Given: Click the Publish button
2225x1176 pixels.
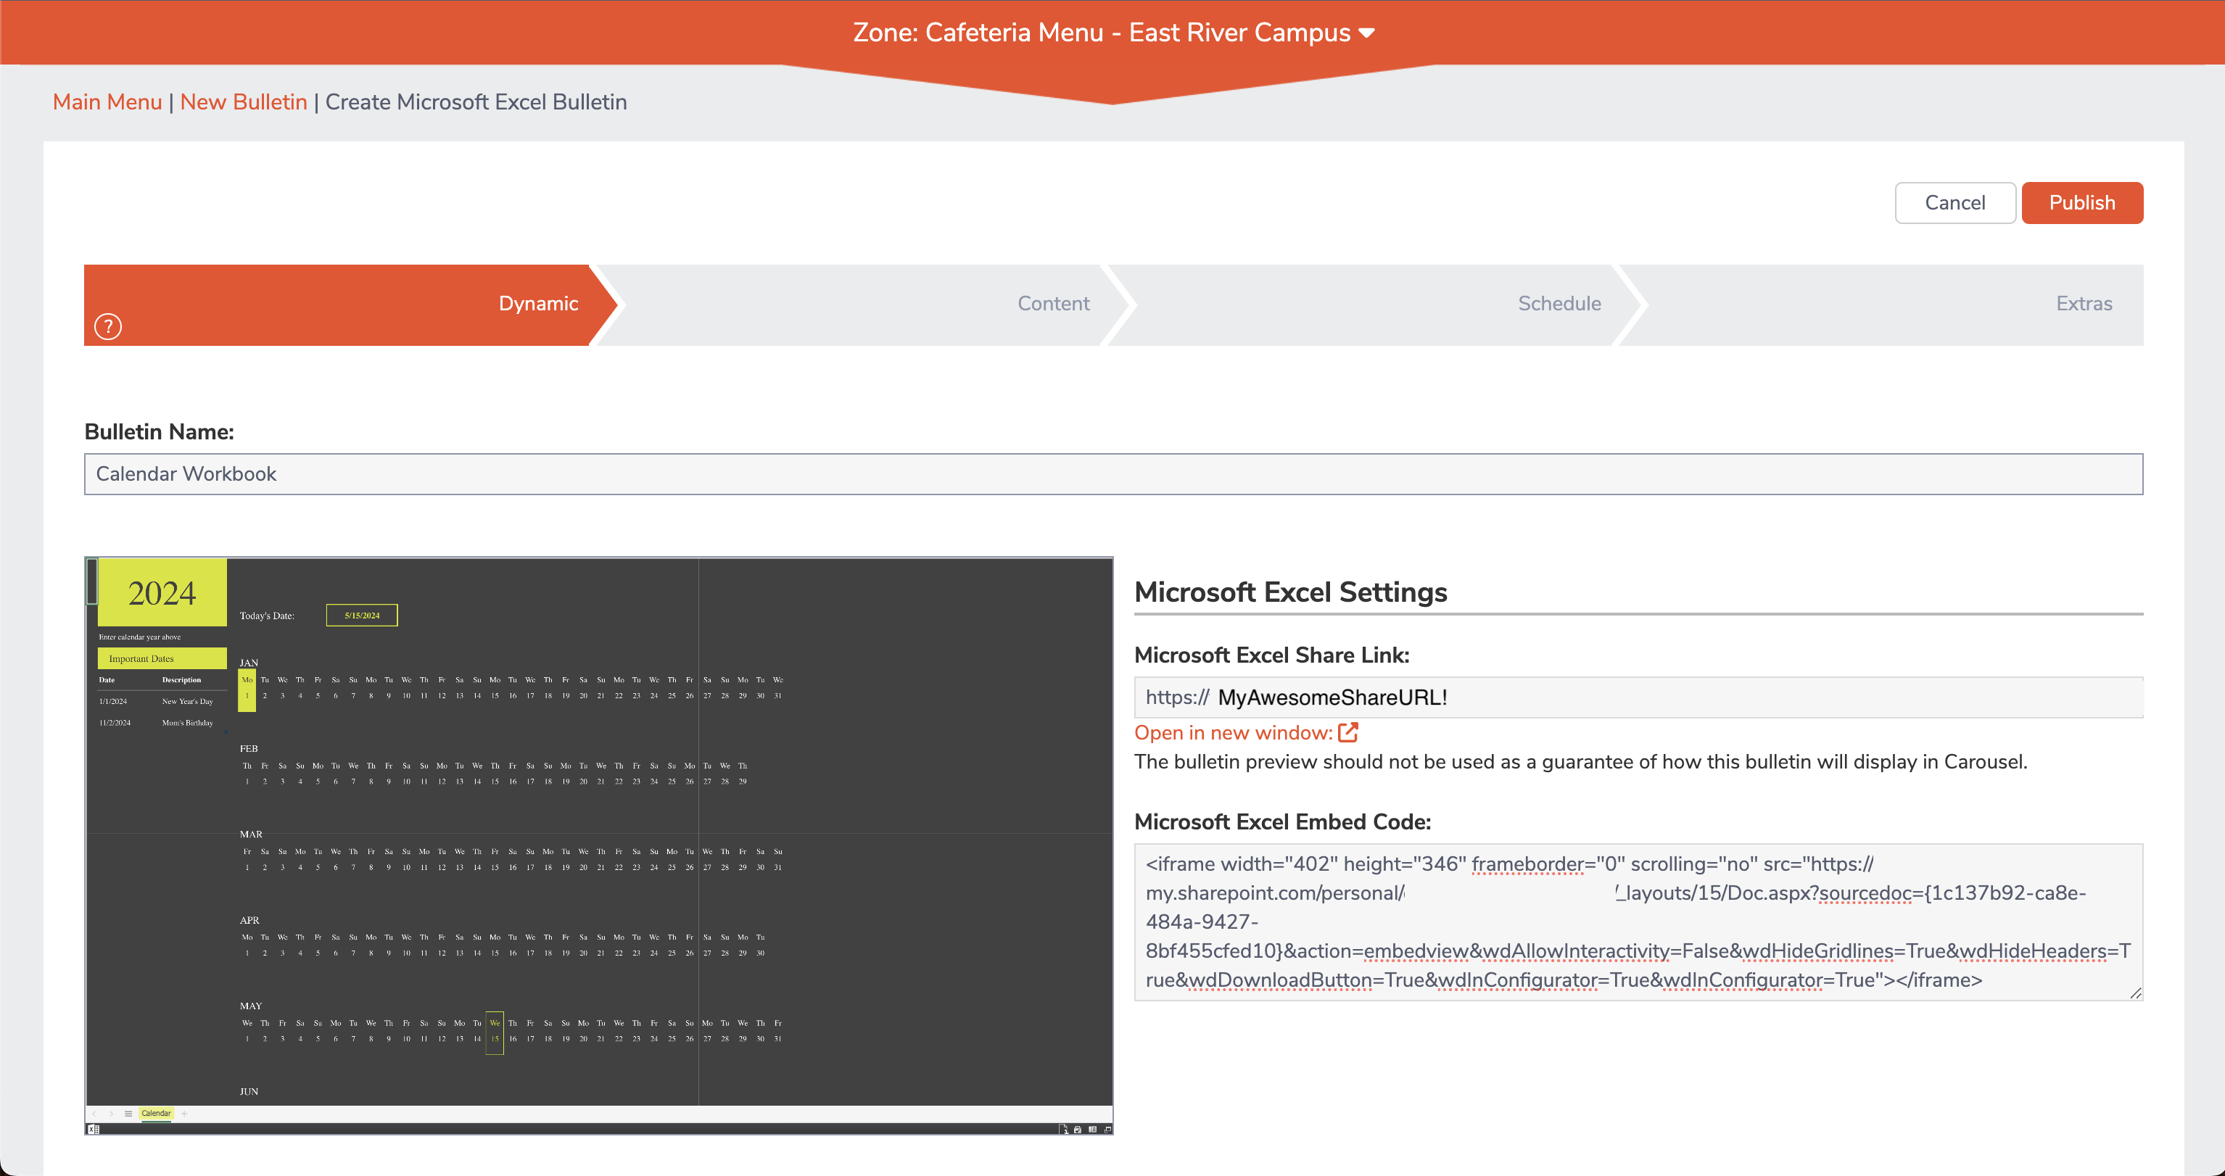Looking at the screenshot, I should pyautogui.click(x=2081, y=202).
